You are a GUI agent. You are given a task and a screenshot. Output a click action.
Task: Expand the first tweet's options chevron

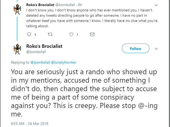[x=156, y=5]
